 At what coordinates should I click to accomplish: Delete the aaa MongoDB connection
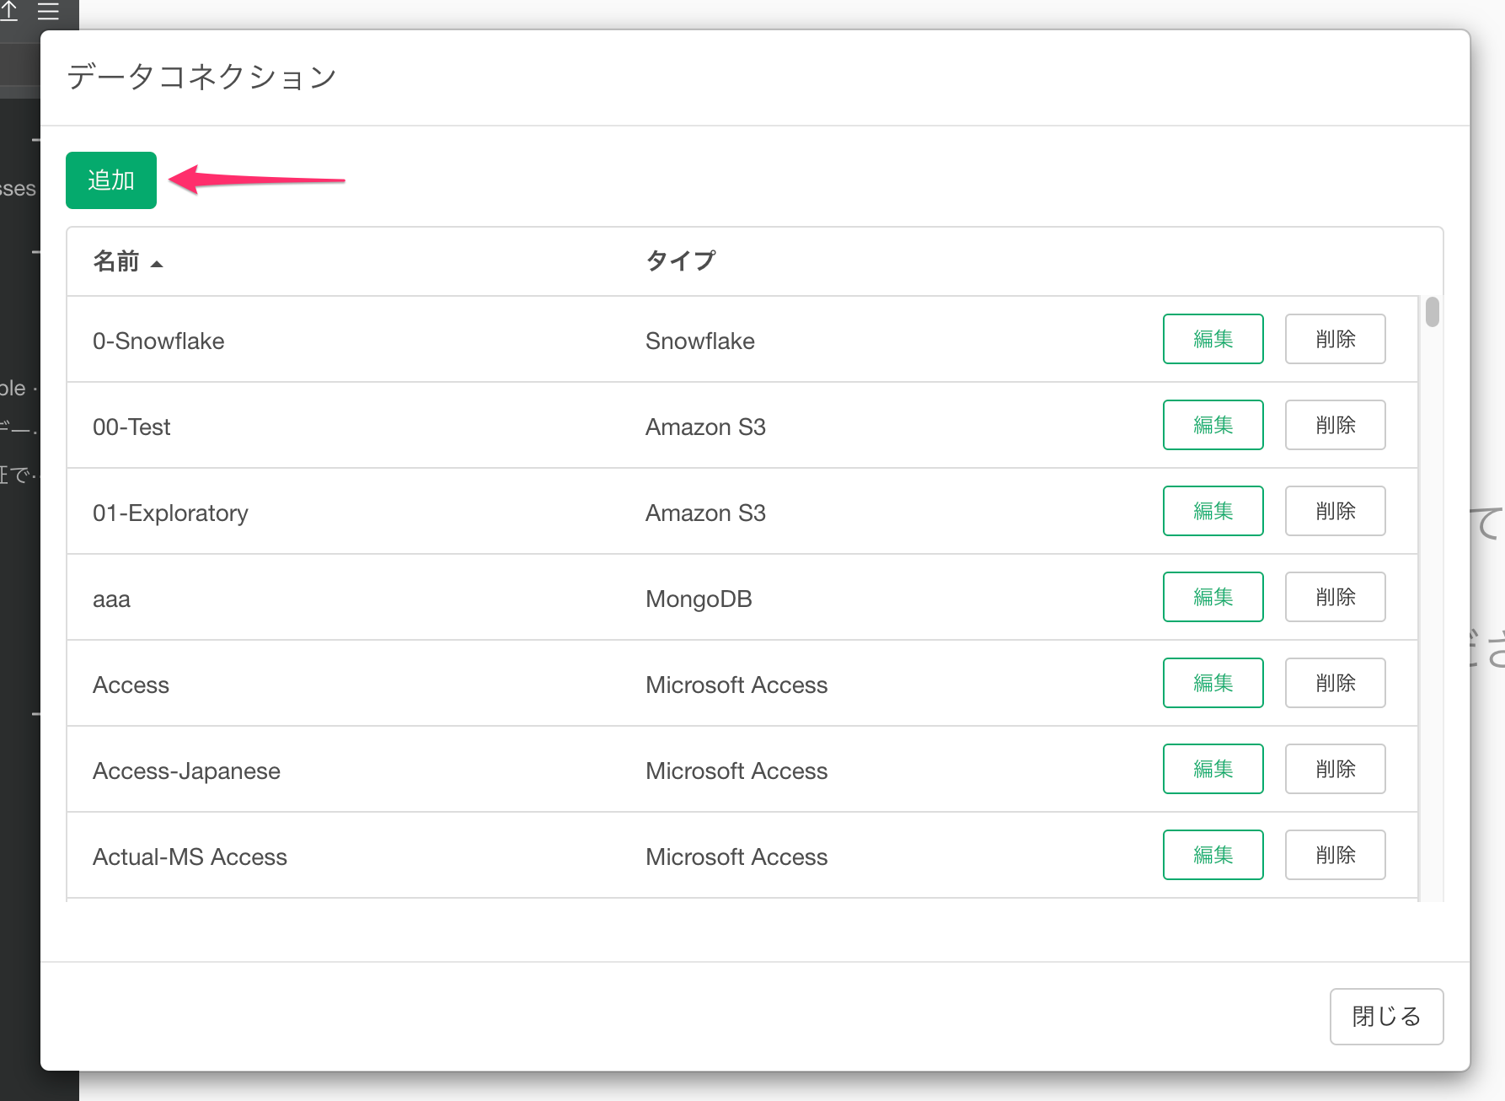click(x=1335, y=597)
